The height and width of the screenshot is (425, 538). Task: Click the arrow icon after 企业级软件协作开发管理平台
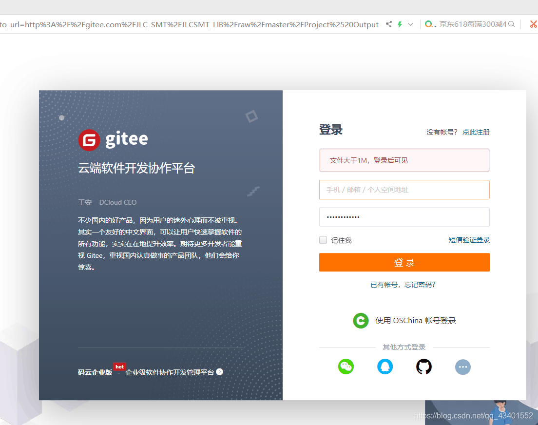220,372
